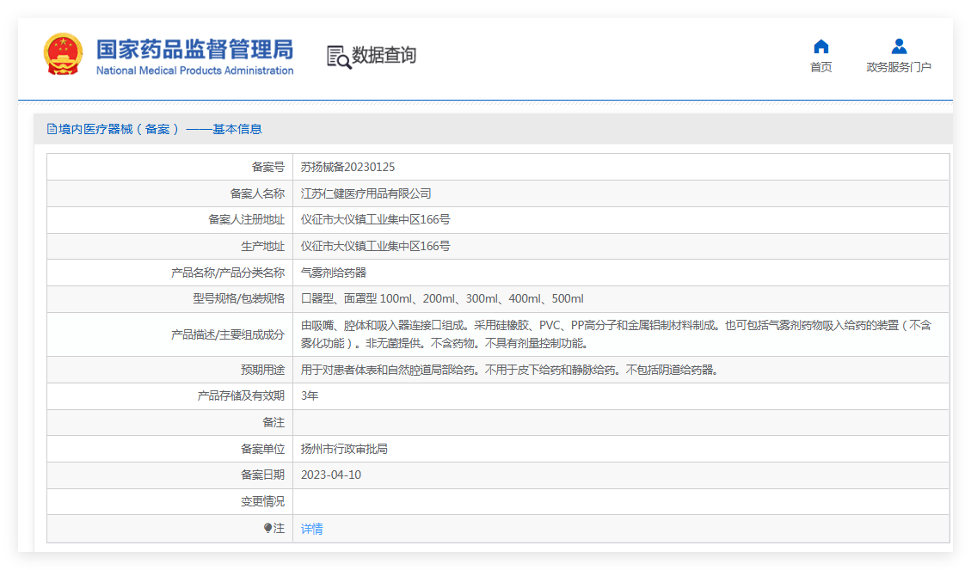The image size is (971, 570).
Task: Click the national emblem logo
Action: click(x=63, y=54)
